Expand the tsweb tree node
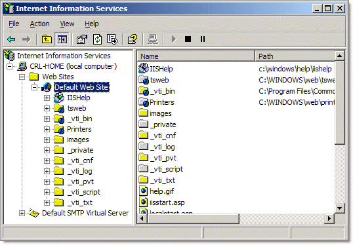The width and height of the screenshot is (353, 245). tap(47, 109)
